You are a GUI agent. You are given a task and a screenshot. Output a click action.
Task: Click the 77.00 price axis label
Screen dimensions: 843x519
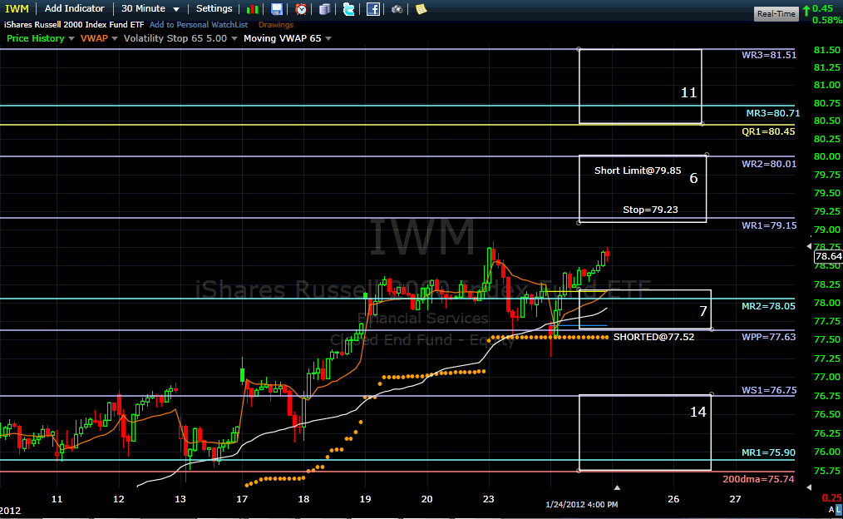pos(827,377)
